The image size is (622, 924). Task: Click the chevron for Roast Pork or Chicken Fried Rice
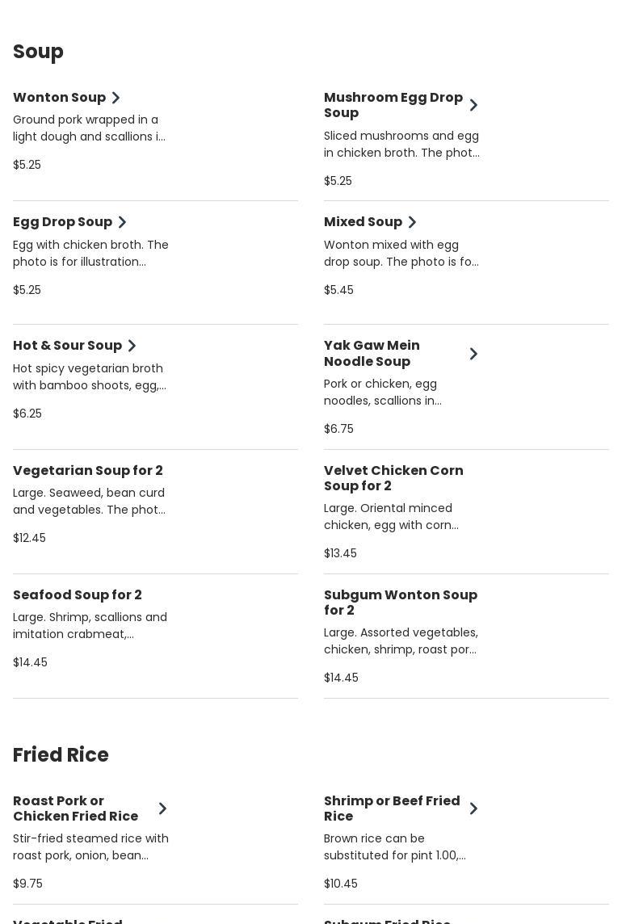[163, 808]
